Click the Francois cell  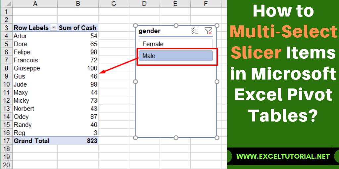(x=35, y=60)
